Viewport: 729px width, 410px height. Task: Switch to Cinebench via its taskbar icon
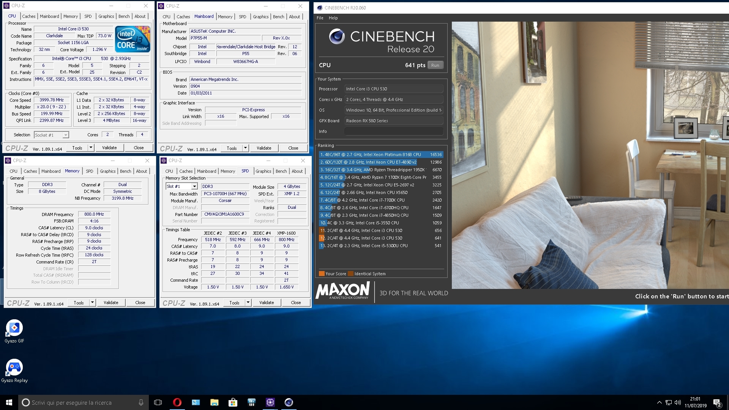point(289,402)
